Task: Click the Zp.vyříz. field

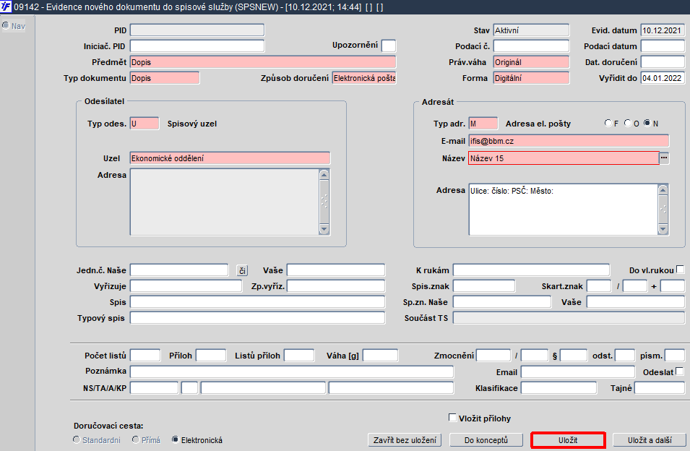Action: coord(336,286)
